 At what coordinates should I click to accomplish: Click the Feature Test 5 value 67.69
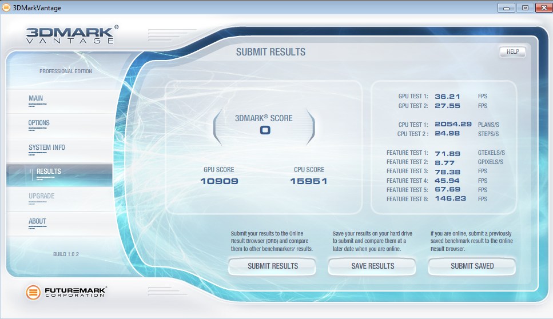(447, 189)
